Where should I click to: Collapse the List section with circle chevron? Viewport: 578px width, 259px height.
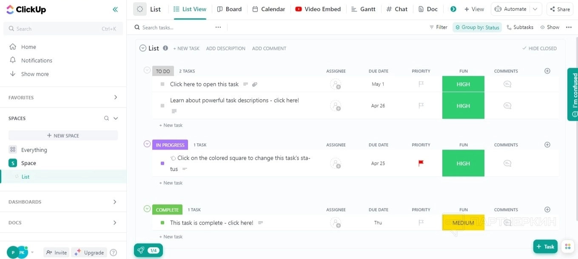[143, 48]
